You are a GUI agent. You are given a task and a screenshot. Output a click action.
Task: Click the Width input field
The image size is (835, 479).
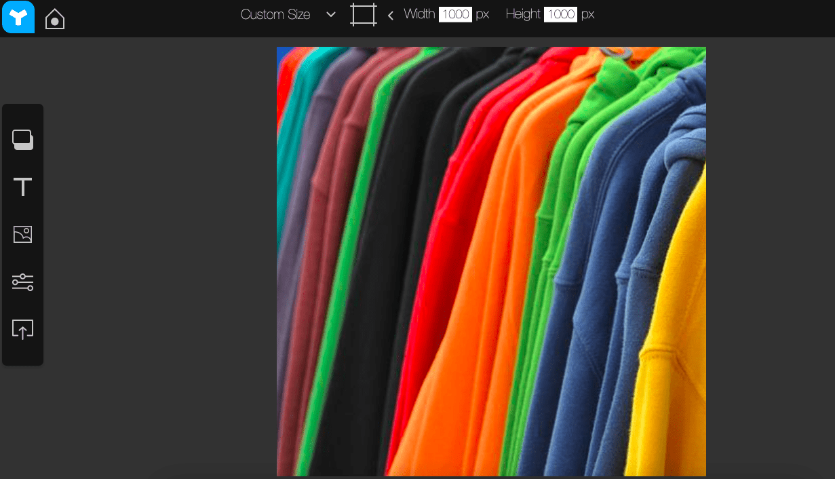point(454,15)
